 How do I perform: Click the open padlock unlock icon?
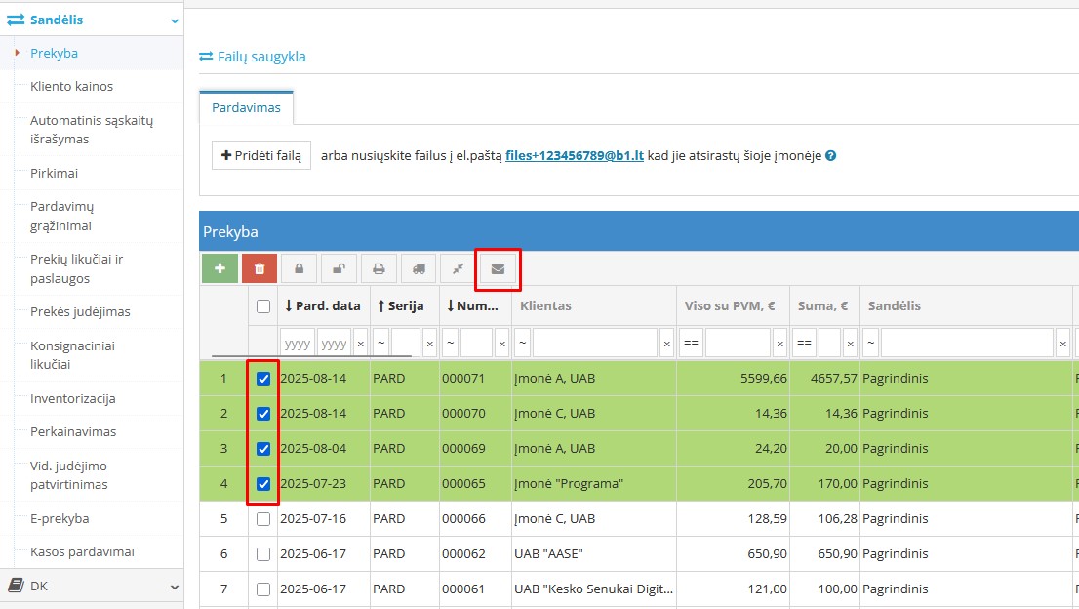coord(339,268)
